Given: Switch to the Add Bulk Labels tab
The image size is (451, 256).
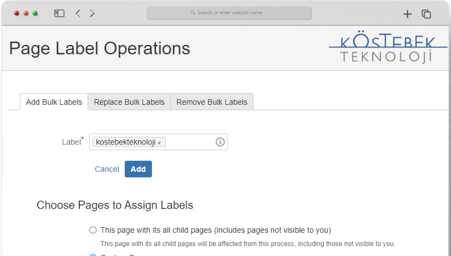Looking at the screenshot, I should 54,102.
